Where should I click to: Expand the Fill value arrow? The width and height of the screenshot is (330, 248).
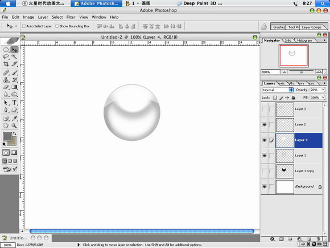pos(323,97)
